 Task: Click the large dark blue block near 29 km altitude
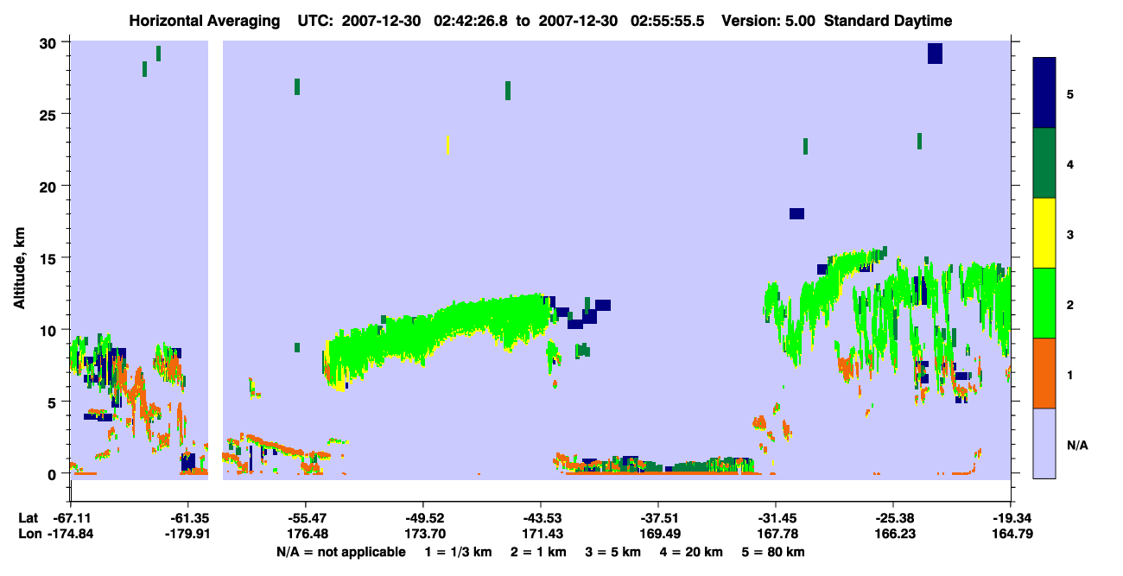pos(935,54)
